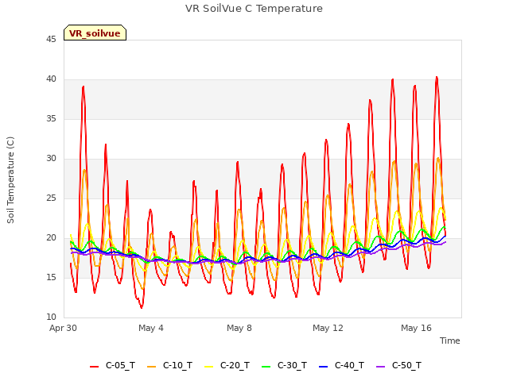Click the red C-05_T legend swatch
The width and height of the screenshot is (509, 381).
(x=94, y=367)
